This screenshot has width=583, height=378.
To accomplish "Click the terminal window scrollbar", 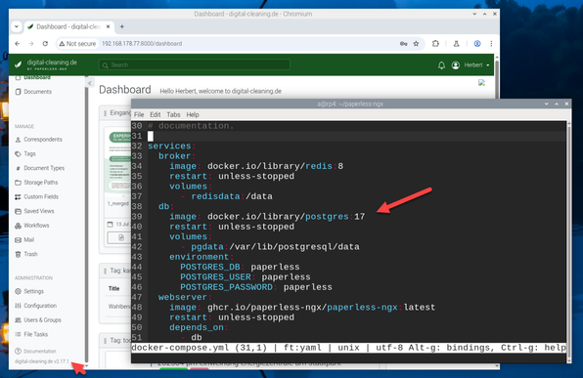I will tap(569, 241).
